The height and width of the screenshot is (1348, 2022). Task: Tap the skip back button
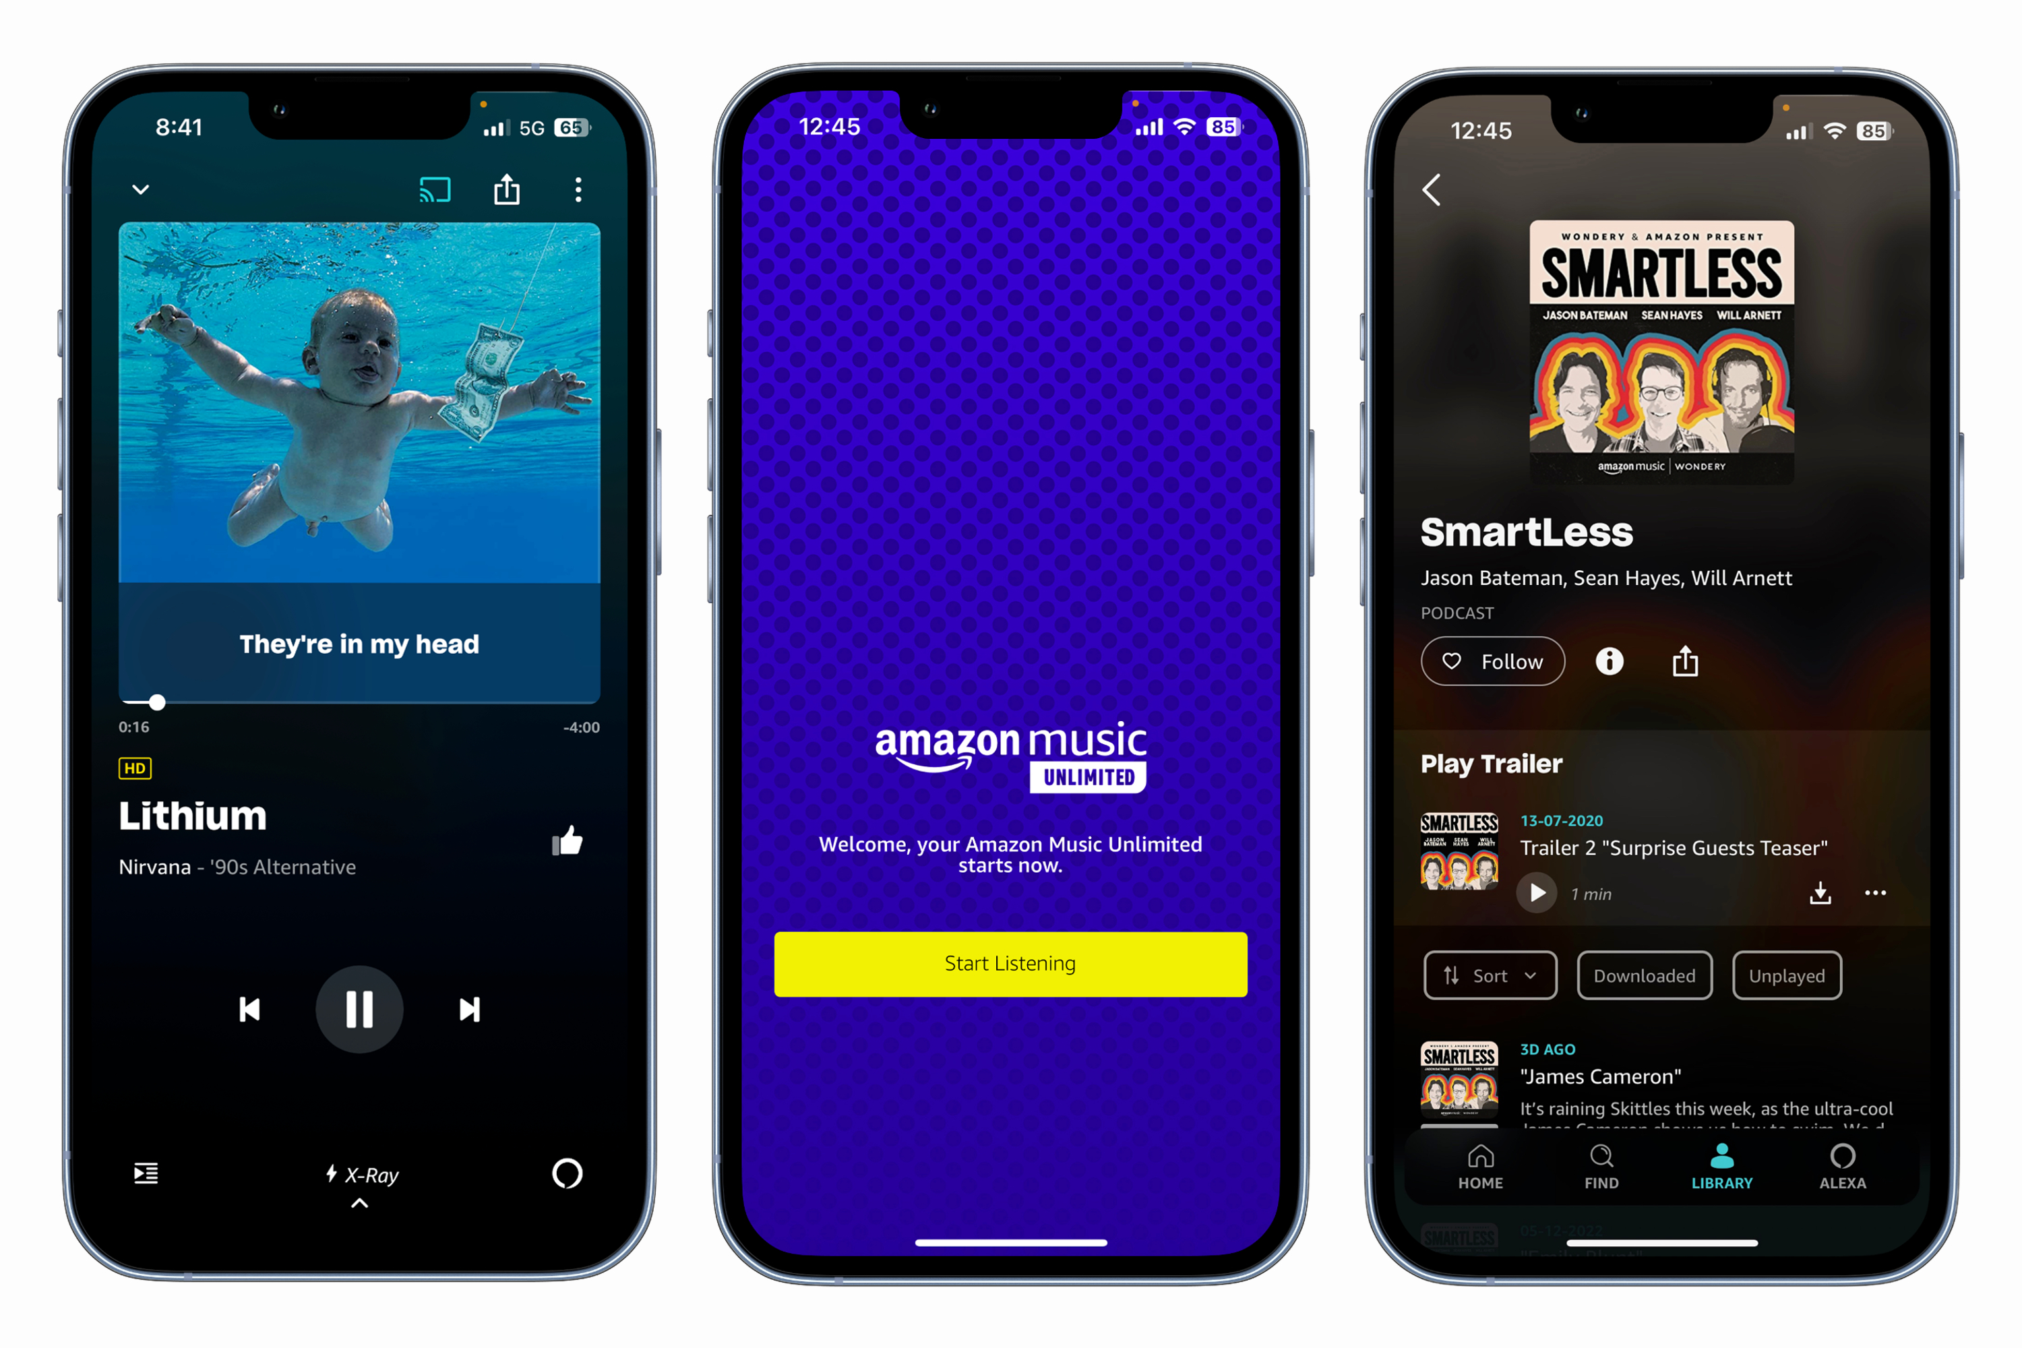pos(245,1010)
